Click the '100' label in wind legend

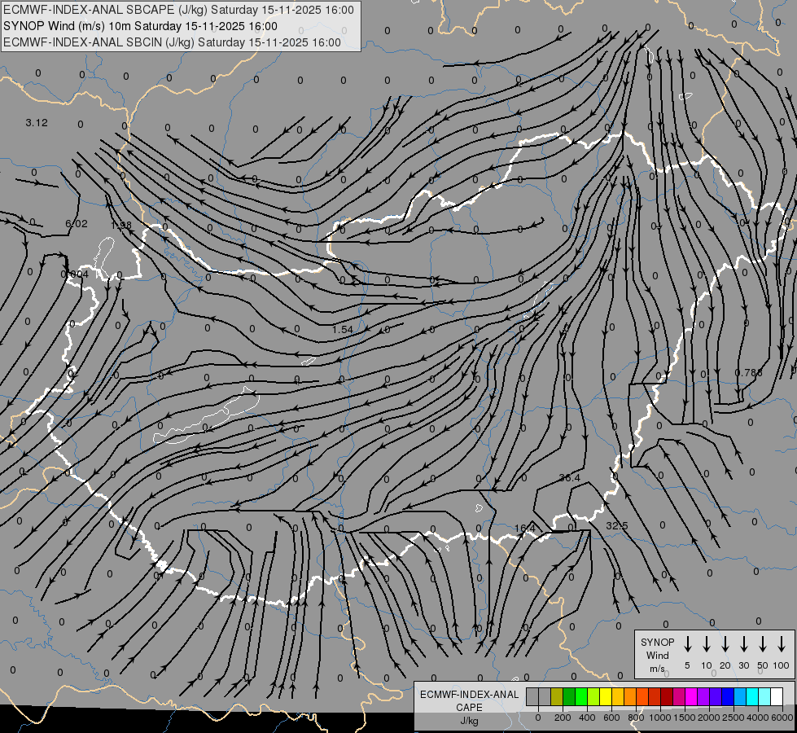(782, 665)
